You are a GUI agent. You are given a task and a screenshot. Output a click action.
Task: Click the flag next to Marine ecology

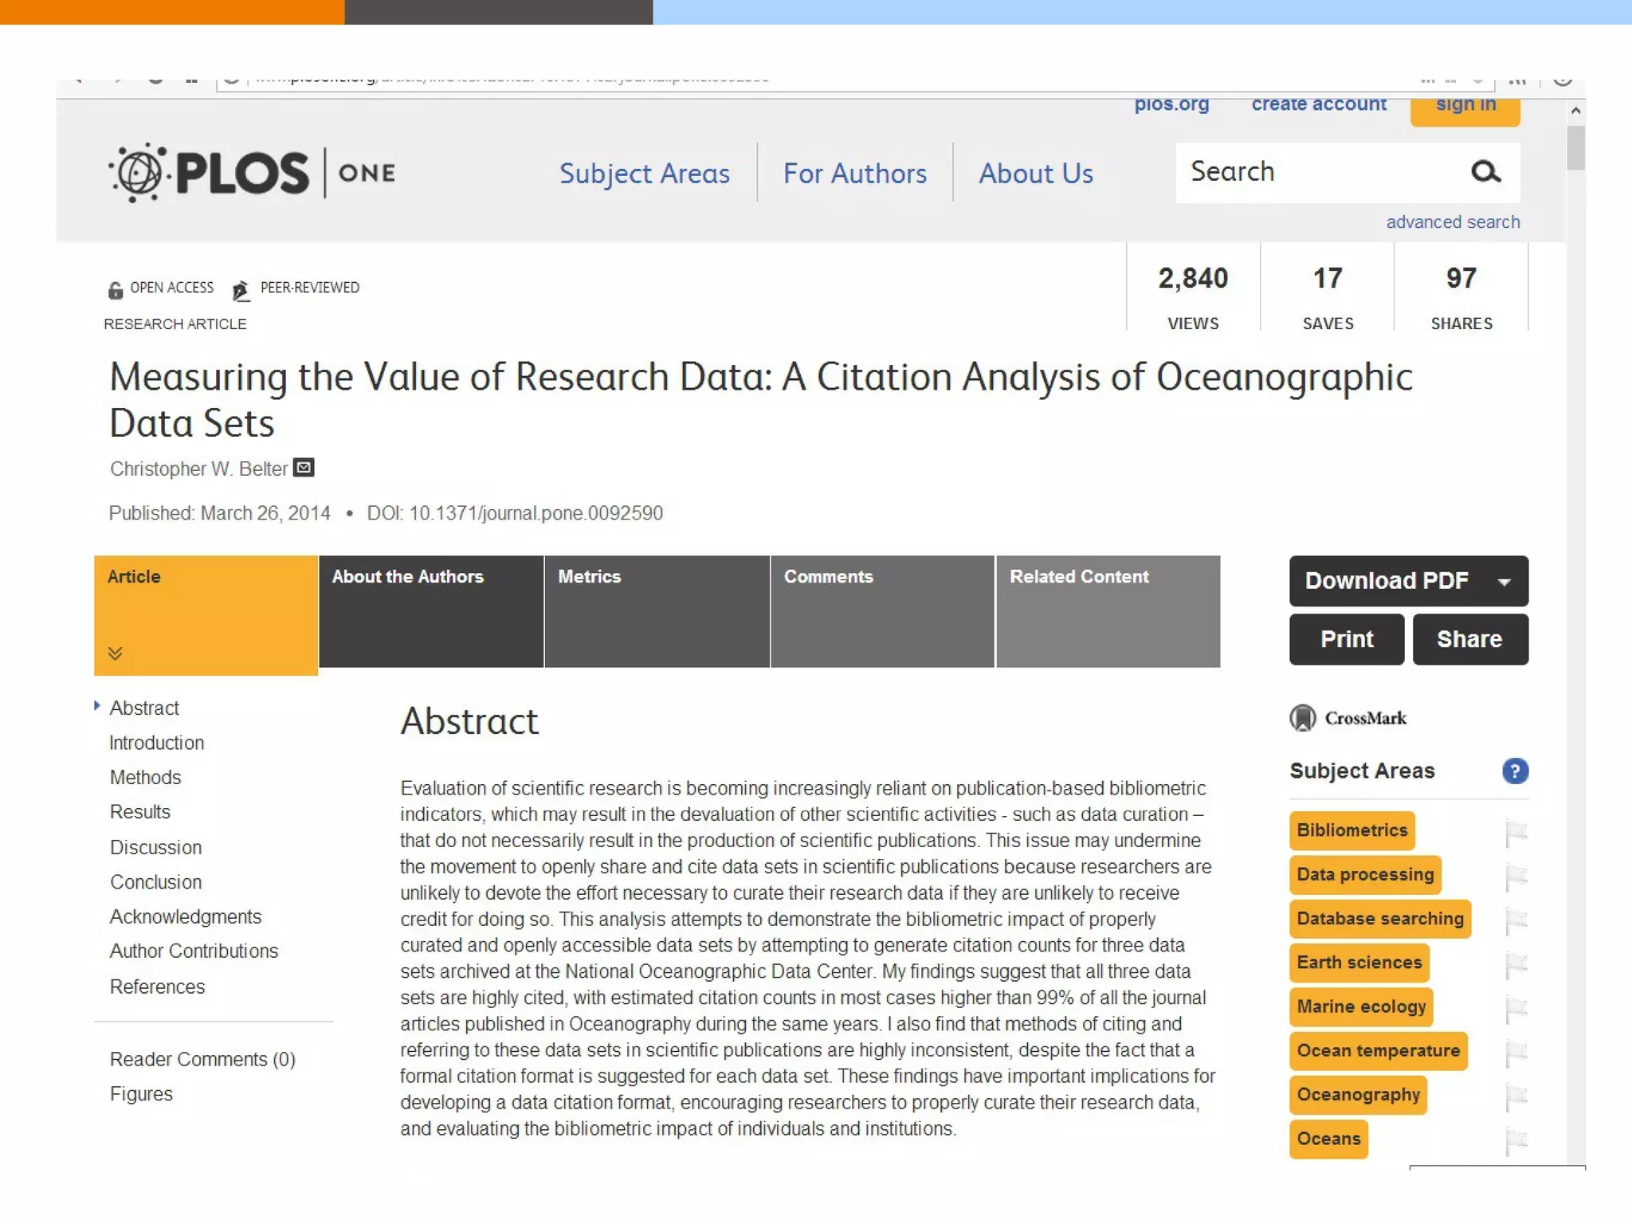pos(1516,1009)
